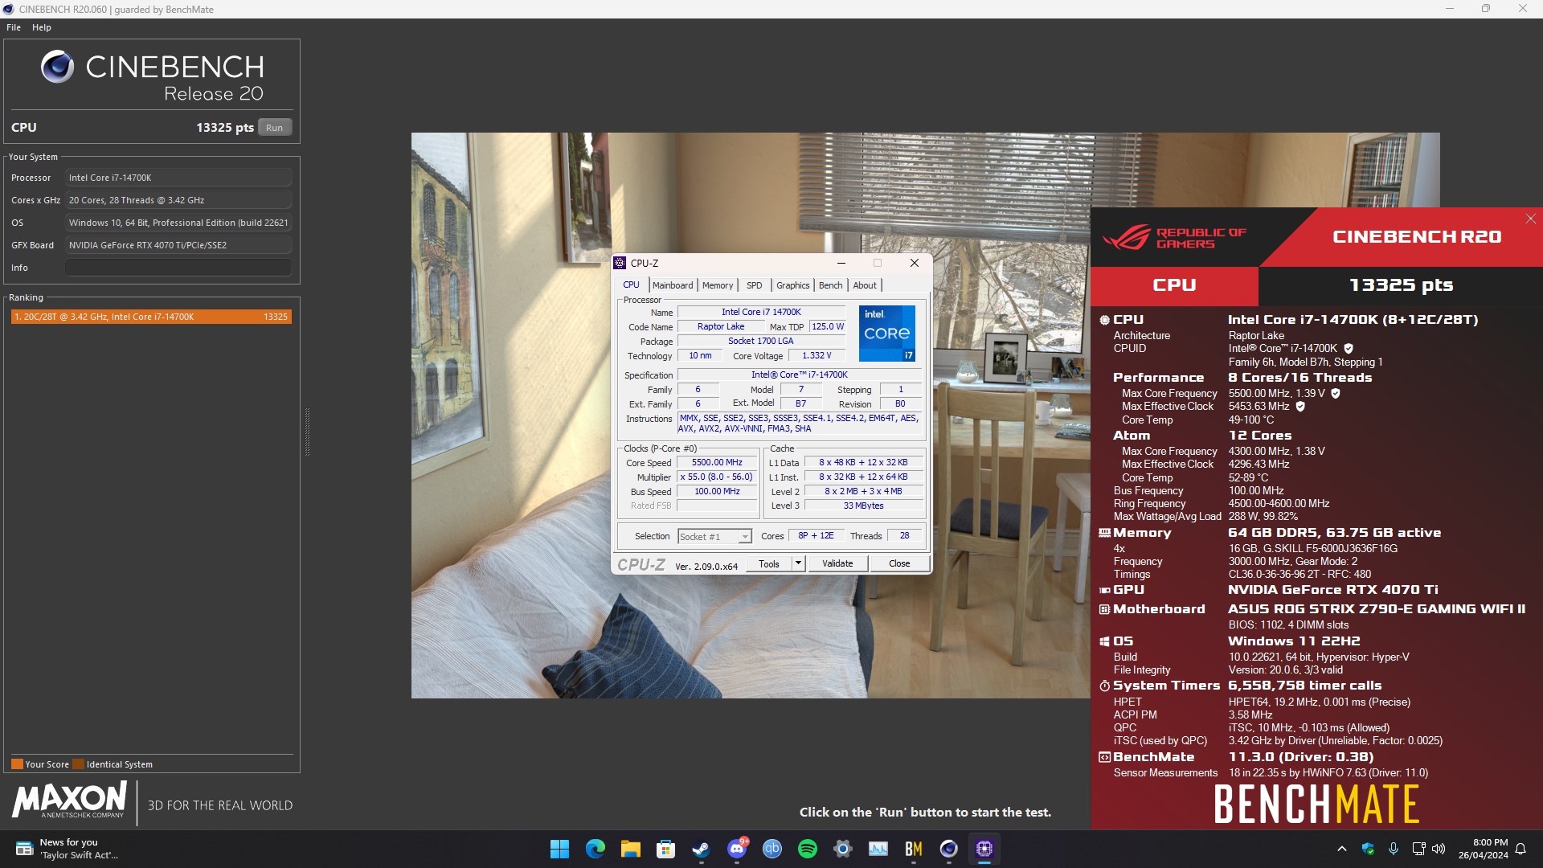Click the GPU section icon in BenchMate panel
This screenshot has height=868, width=1543.
[x=1104, y=590]
